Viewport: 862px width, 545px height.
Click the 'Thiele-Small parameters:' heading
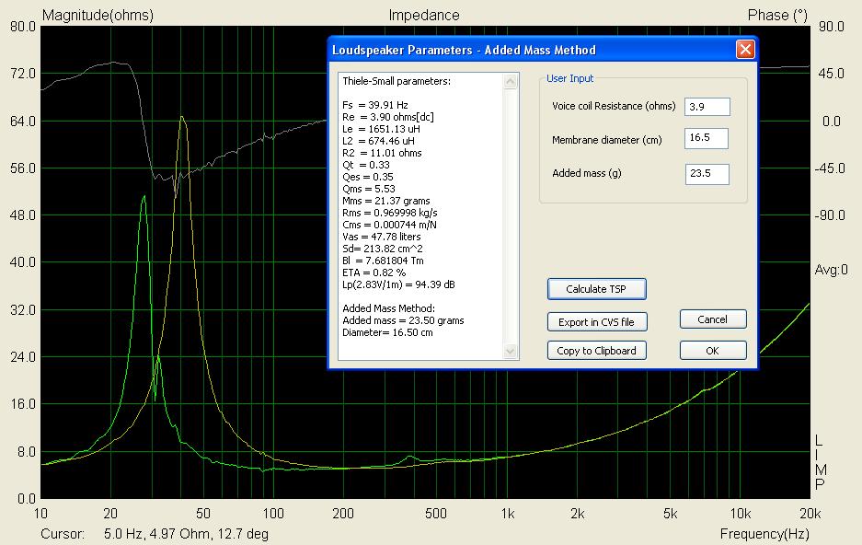(x=397, y=81)
